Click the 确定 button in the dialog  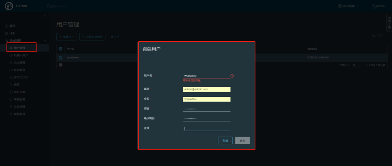click(x=242, y=141)
